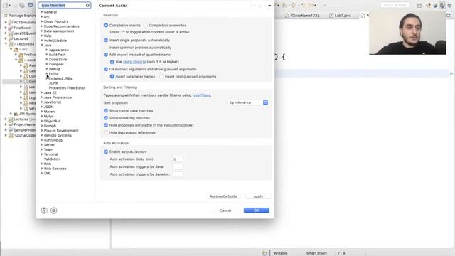The image size is (455, 256).
Task: Collapse the Java preferences node
Action: (42, 45)
